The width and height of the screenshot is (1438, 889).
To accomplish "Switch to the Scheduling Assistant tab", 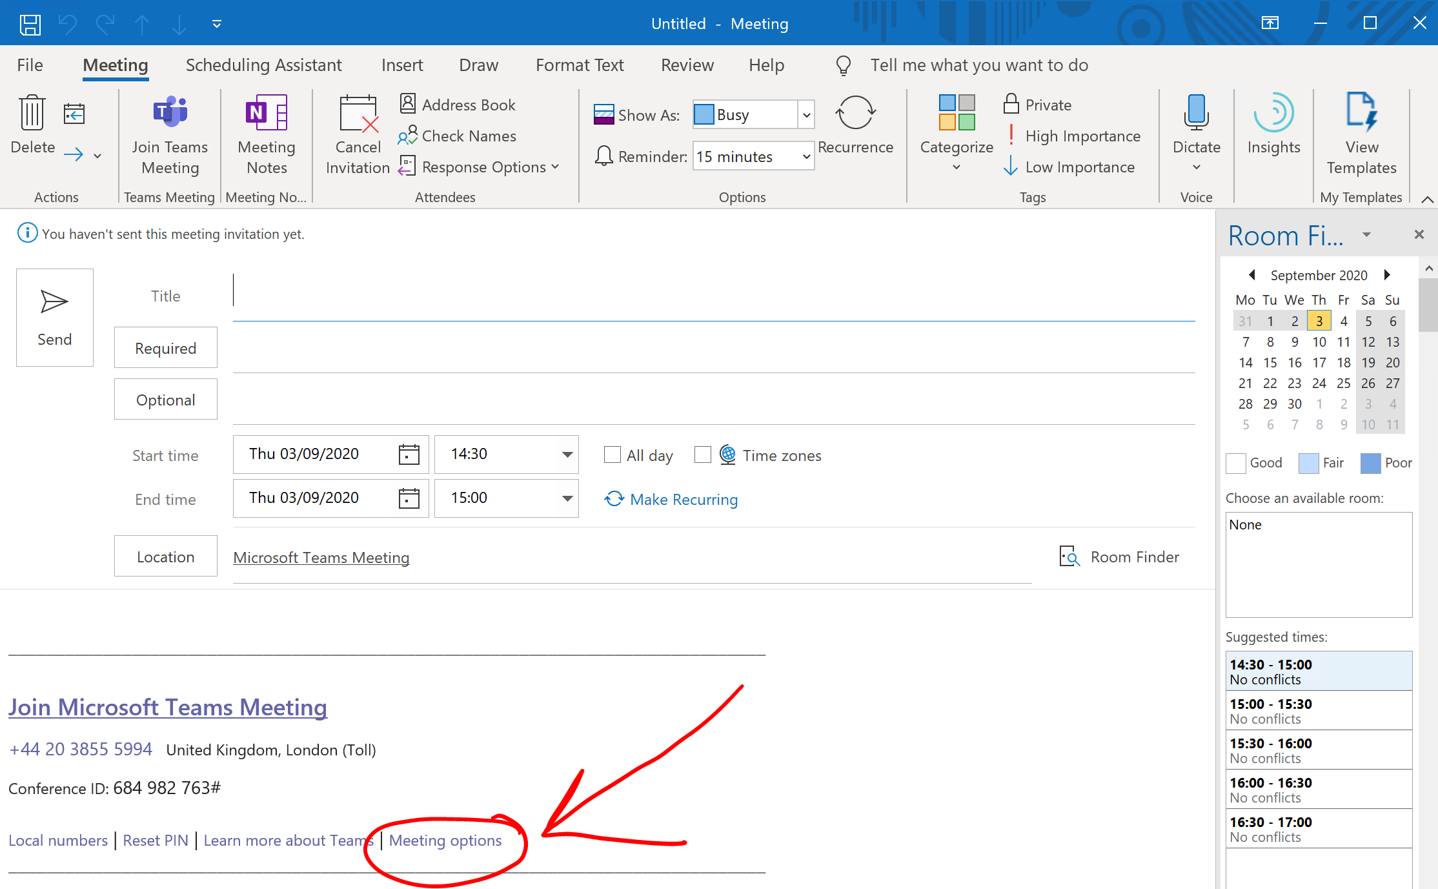I will [x=263, y=65].
